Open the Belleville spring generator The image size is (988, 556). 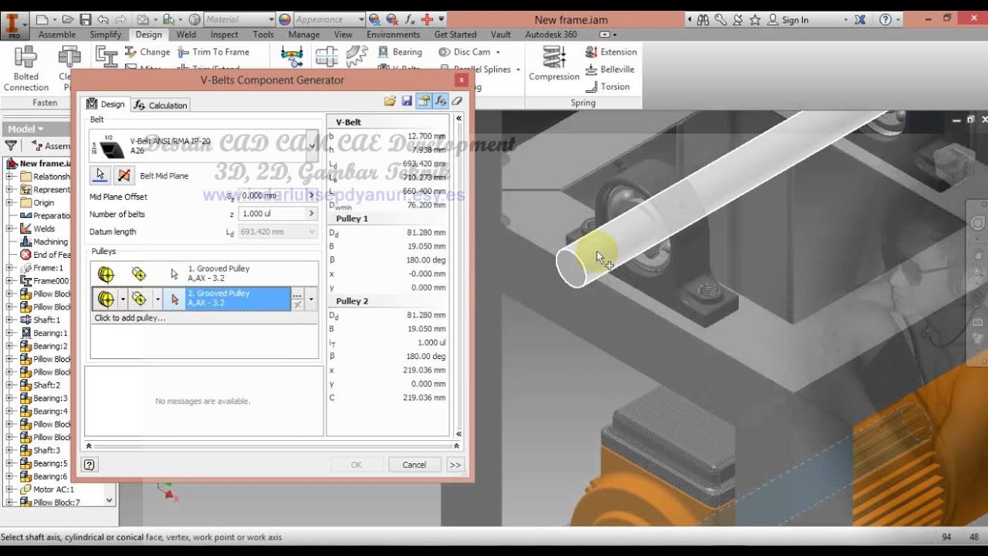(610, 69)
